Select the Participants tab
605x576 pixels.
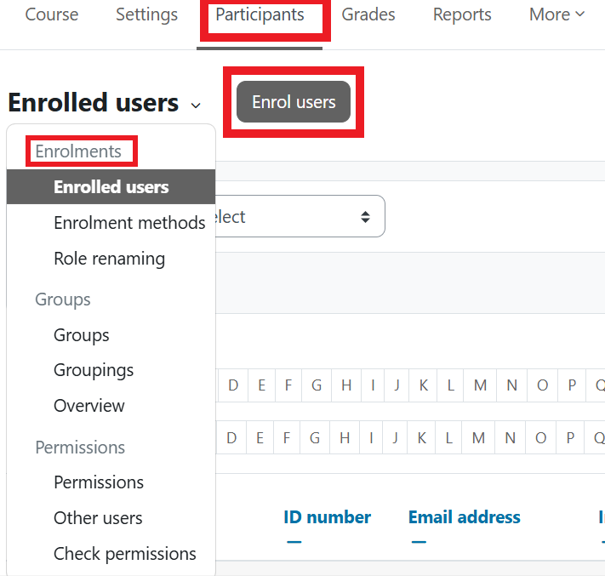[x=260, y=15]
